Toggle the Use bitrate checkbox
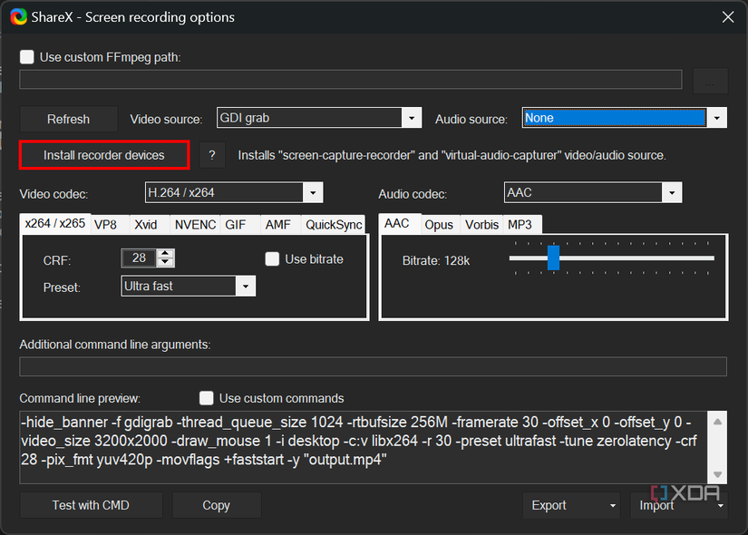748x535 pixels. tap(272, 259)
